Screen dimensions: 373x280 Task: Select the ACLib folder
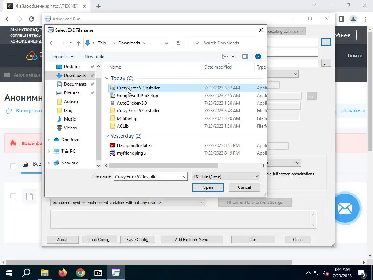coord(122,126)
